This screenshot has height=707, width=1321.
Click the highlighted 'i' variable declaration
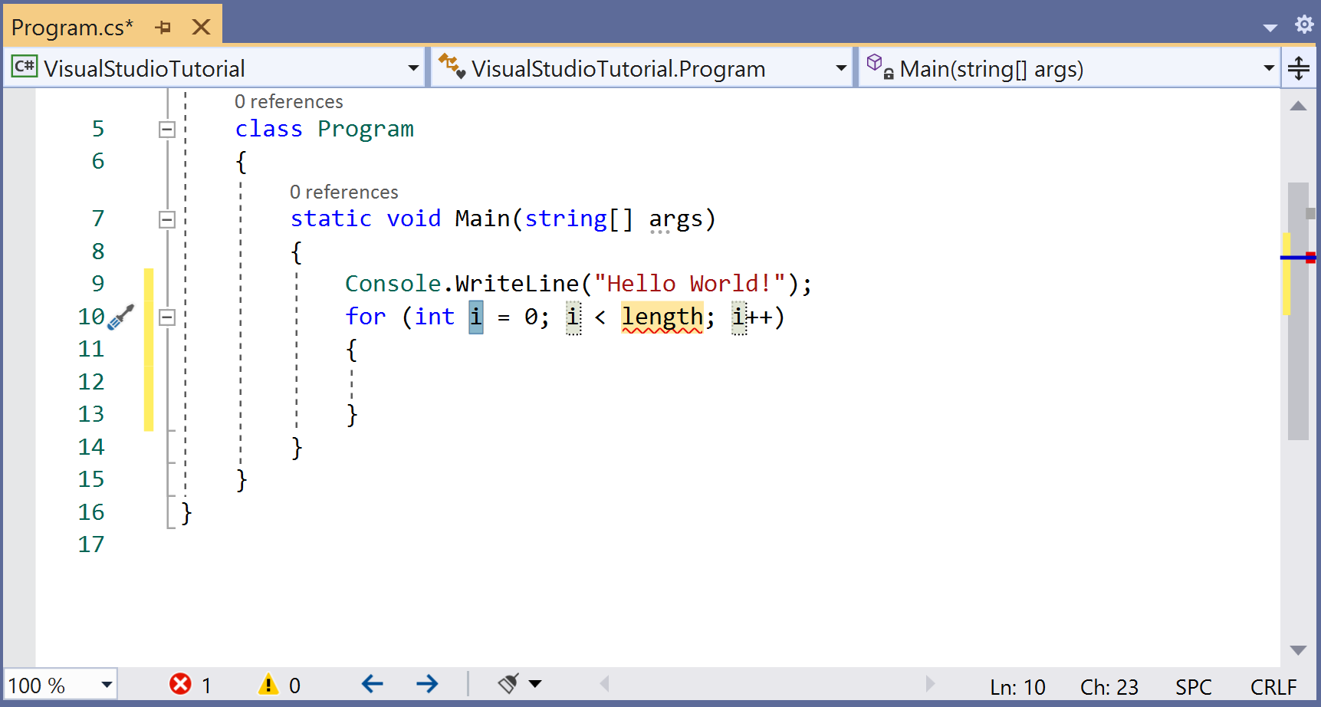[476, 317]
